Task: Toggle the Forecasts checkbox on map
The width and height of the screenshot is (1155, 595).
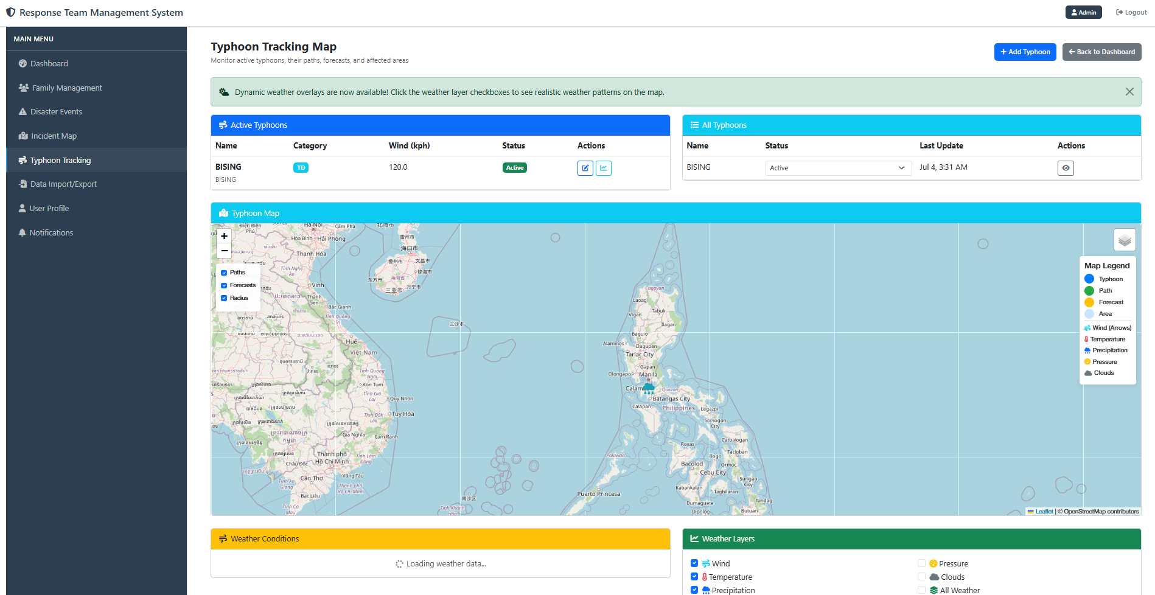Action: [224, 285]
